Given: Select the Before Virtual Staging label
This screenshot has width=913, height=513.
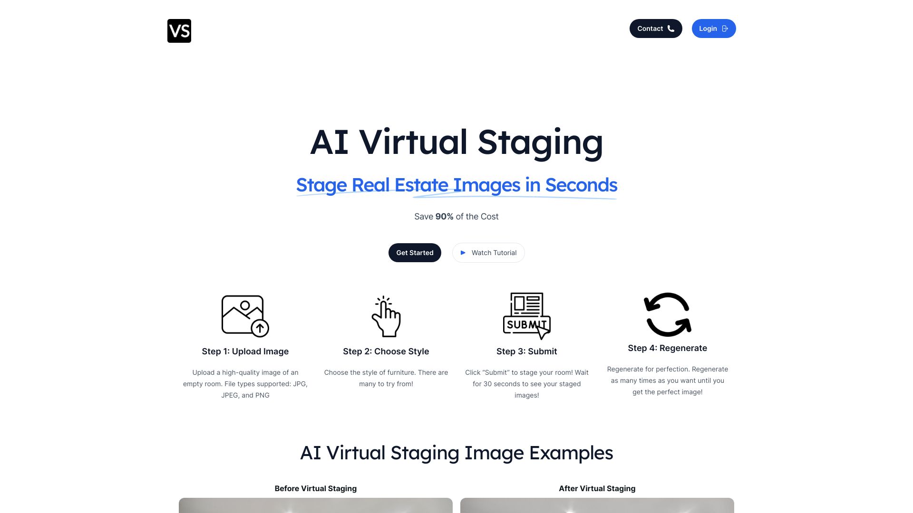Looking at the screenshot, I should click(x=315, y=489).
